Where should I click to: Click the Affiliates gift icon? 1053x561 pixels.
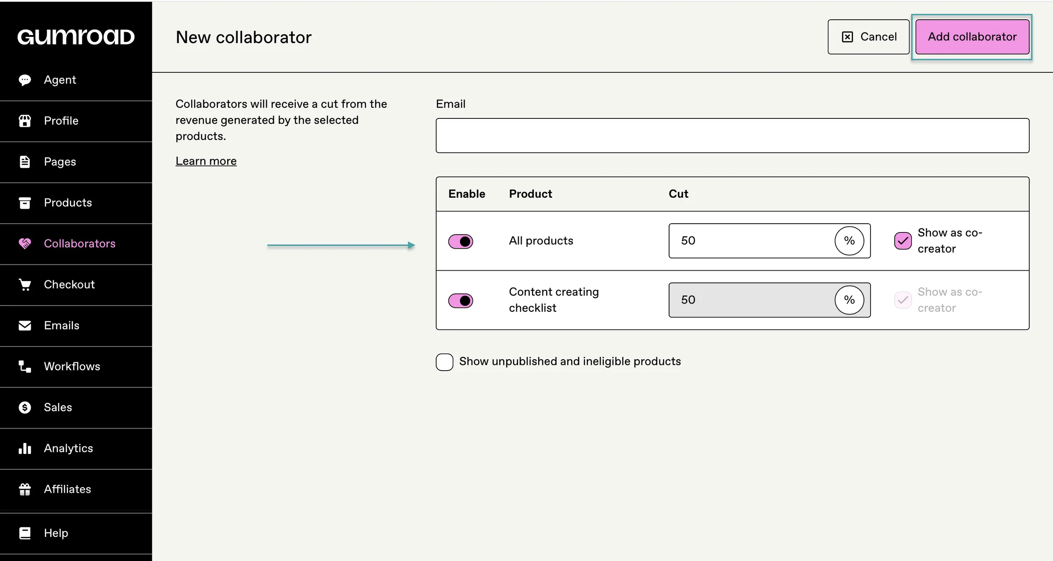(25, 489)
